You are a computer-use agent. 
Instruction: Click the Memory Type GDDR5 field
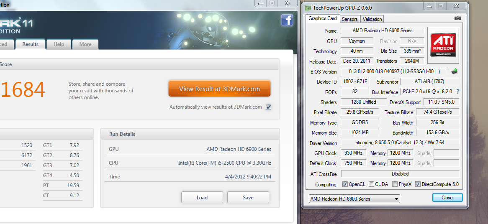click(360, 122)
